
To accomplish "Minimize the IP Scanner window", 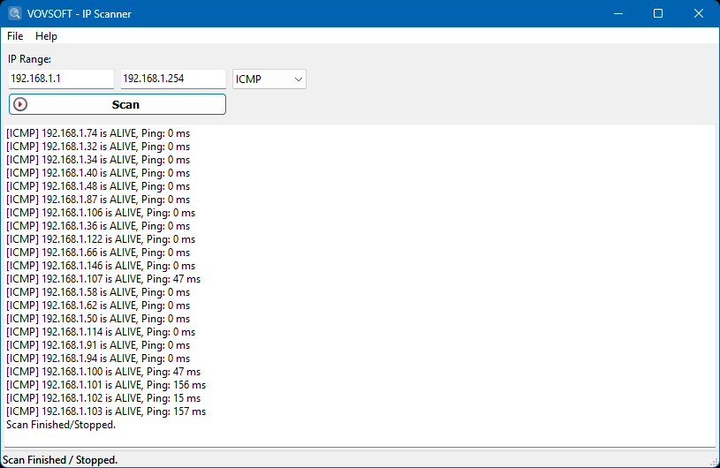I will pos(617,14).
